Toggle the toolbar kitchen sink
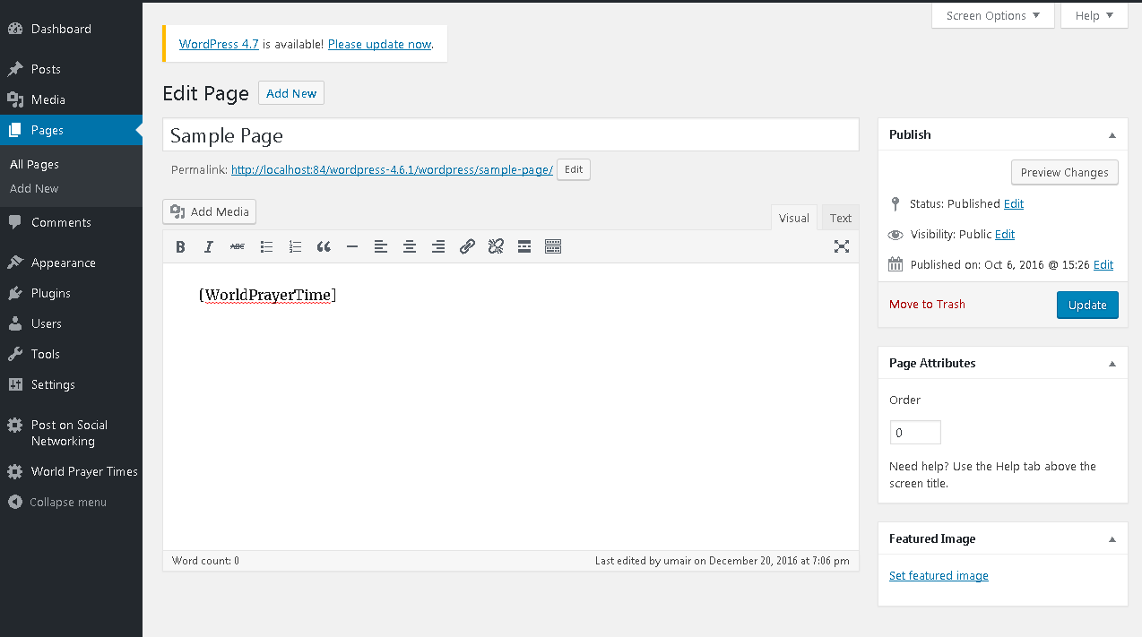This screenshot has height=637, width=1142. click(553, 247)
